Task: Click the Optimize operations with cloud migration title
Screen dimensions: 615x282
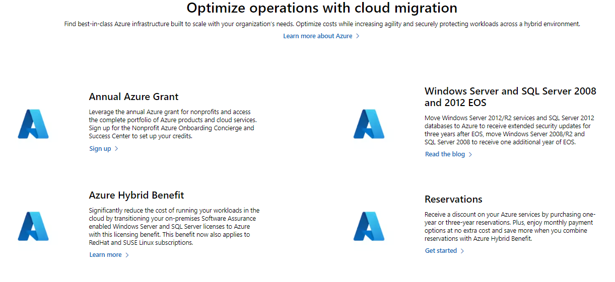Action: coord(322,8)
